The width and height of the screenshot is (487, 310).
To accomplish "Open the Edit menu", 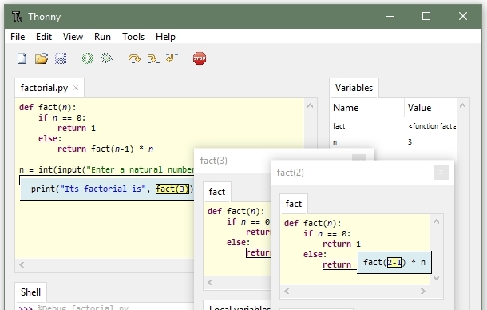I will point(44,37).
